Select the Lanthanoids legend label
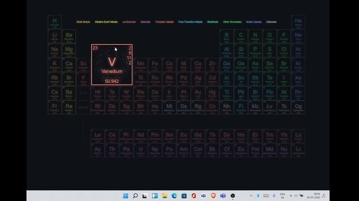 coord(129,22)
